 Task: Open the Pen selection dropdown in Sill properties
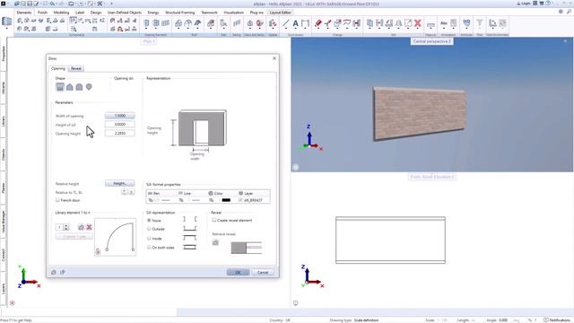point(161,200)
